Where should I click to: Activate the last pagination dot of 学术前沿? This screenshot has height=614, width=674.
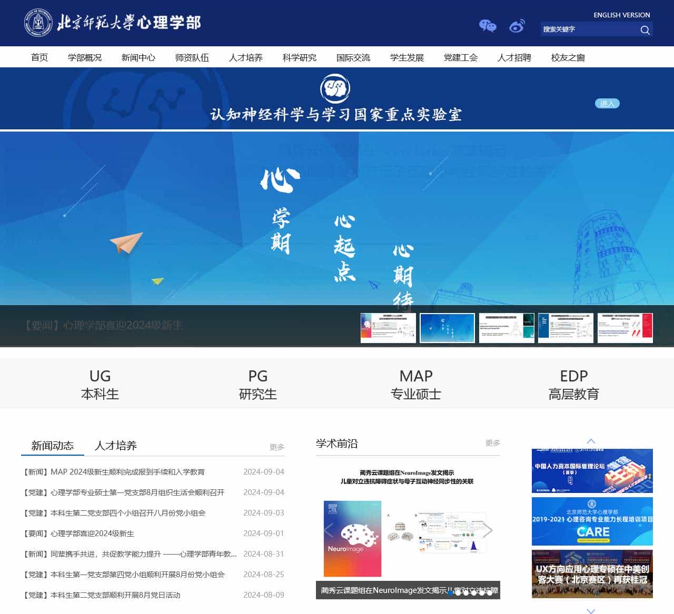coord(490,591)
